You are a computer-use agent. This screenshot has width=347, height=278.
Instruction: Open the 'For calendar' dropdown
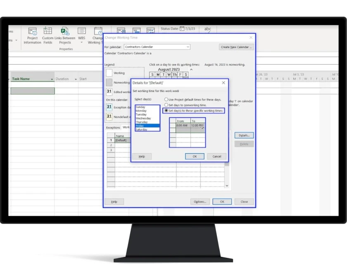click(188, 47)
